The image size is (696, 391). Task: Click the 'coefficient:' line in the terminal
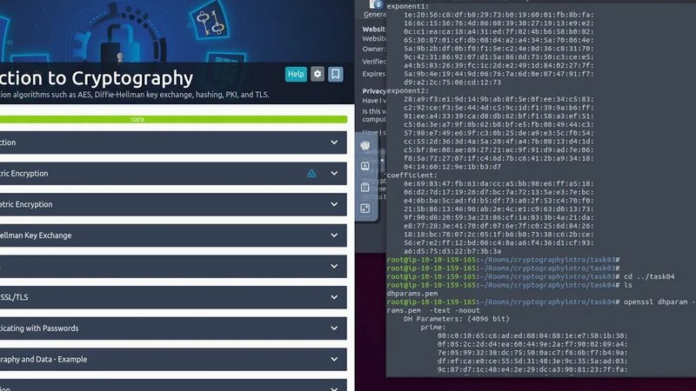412,176
